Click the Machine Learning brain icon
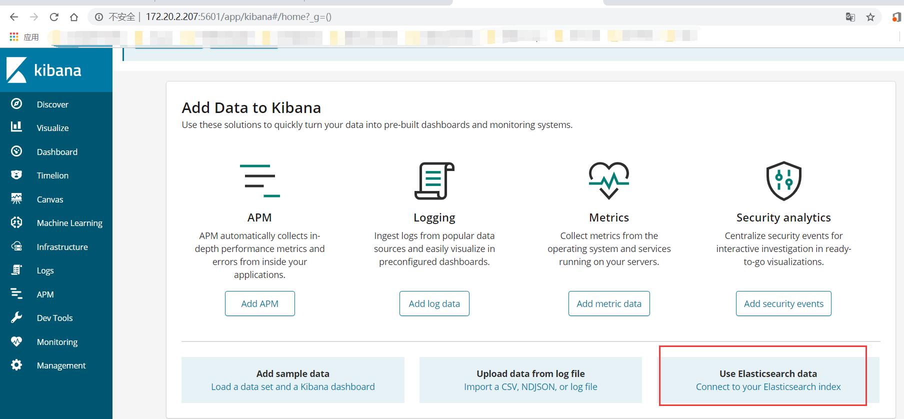This screenshot has width=904, height=419. [16, 222]
